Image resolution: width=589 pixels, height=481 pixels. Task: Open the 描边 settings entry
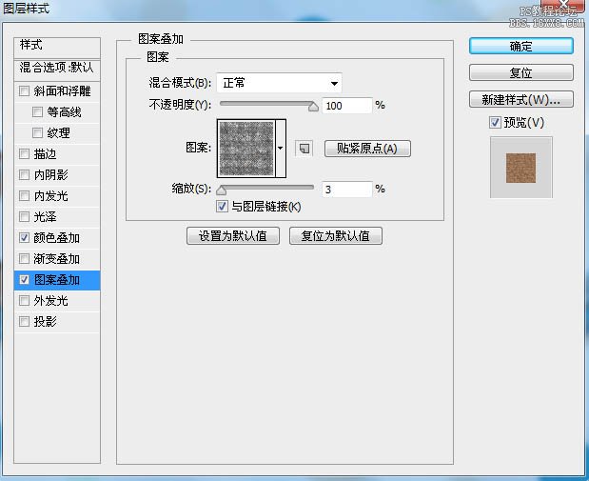pyautogui.click(x=45, y=153)
